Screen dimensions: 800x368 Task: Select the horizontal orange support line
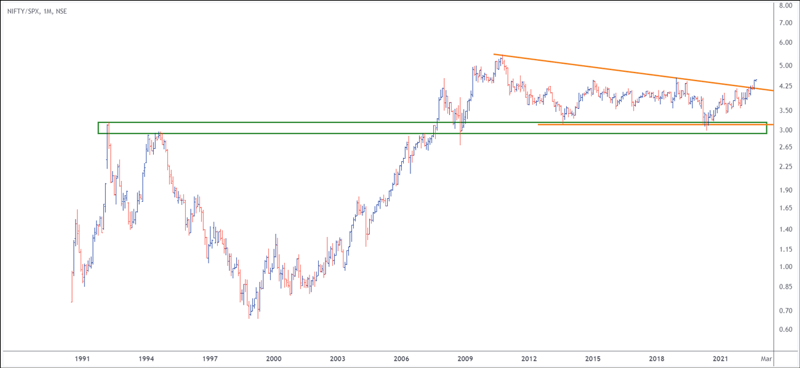tap(615, 124)
